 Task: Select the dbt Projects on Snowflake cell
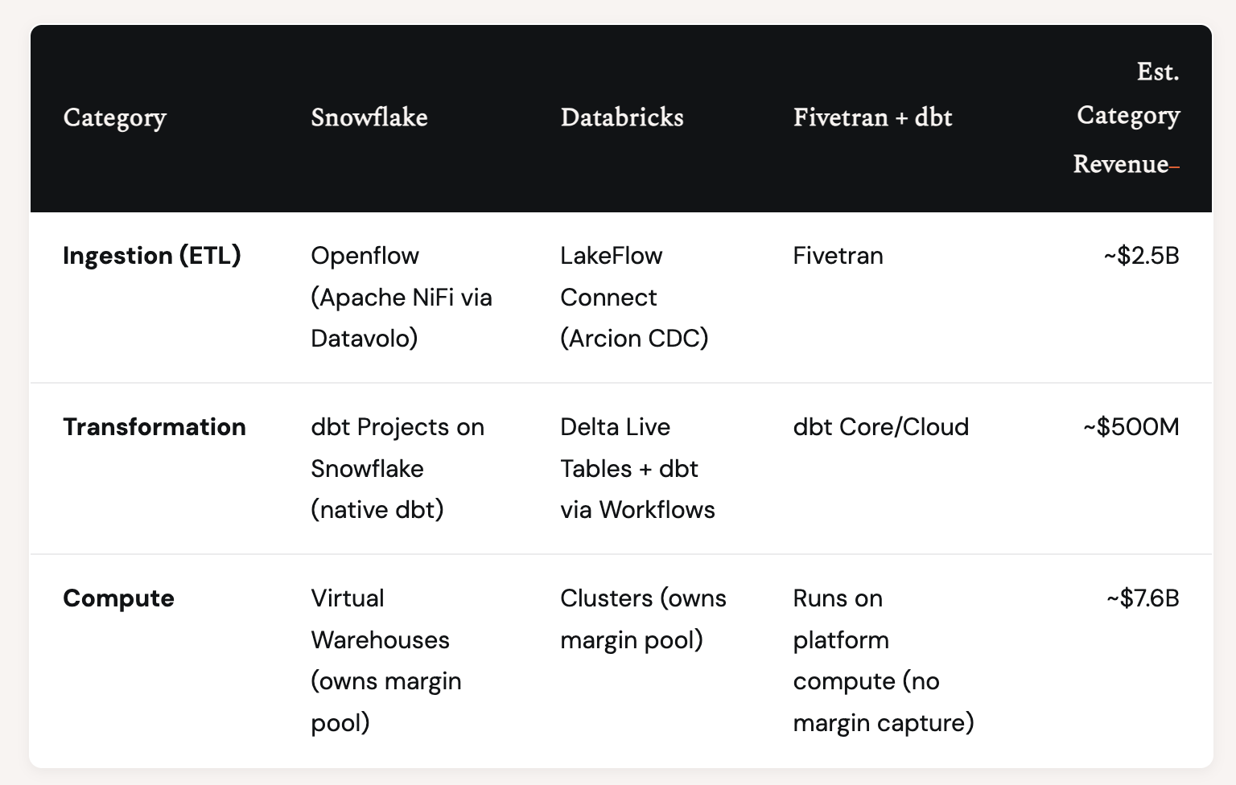tap(398, 468)
